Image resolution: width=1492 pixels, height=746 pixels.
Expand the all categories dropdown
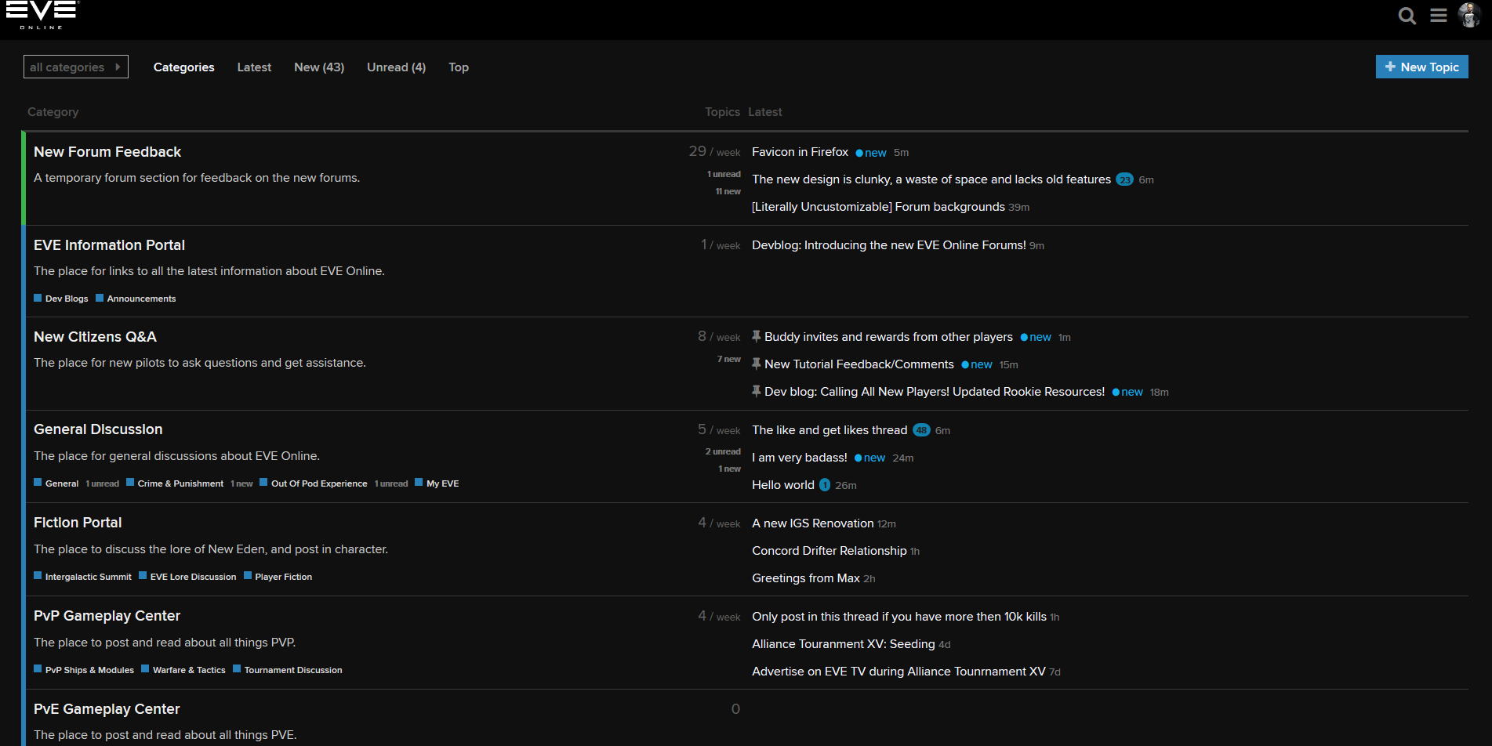pyautogui.click(x=76, y=67)
